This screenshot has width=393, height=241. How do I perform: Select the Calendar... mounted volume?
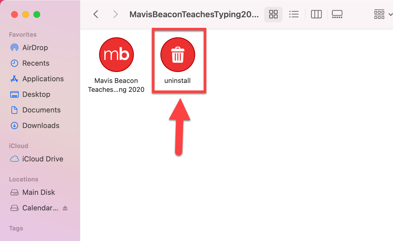[x=40, y=208]
